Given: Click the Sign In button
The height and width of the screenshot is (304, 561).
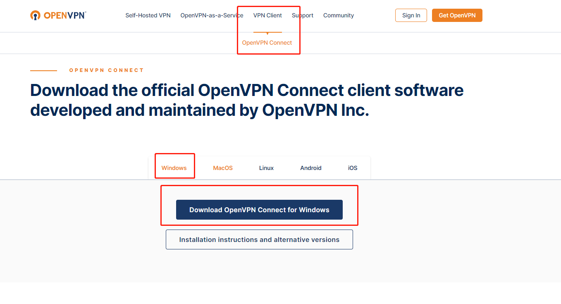Looking at the screenshot, I should 411,15.
